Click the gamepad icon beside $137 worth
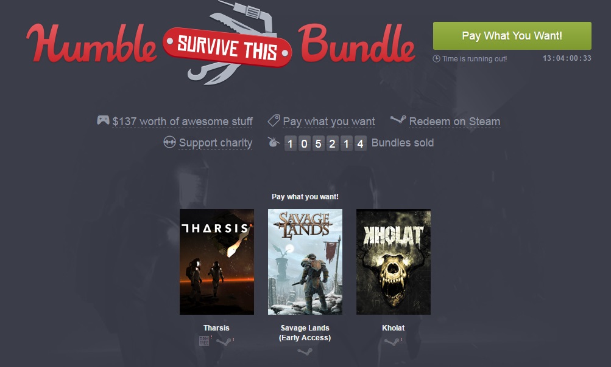Image resolution: width=611 pixels, height=367 pixels. click(104, 120)
